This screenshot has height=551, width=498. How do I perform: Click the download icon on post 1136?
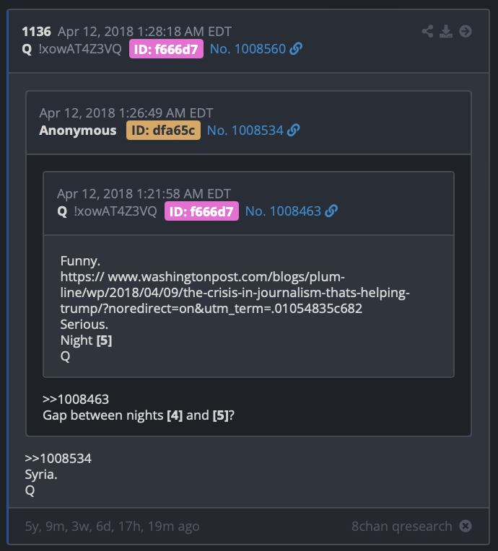point(446,31)
